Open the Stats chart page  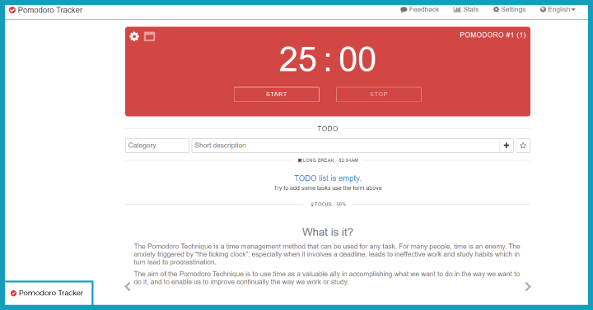pos(466,9)
